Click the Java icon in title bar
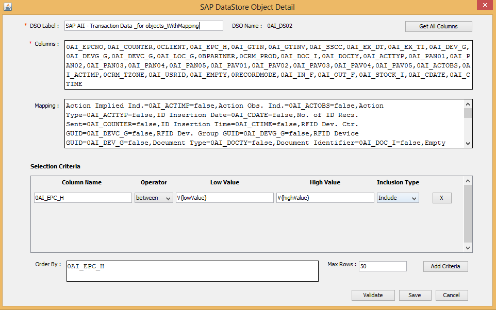Screen dimensions: 496x310 [7, 7]
